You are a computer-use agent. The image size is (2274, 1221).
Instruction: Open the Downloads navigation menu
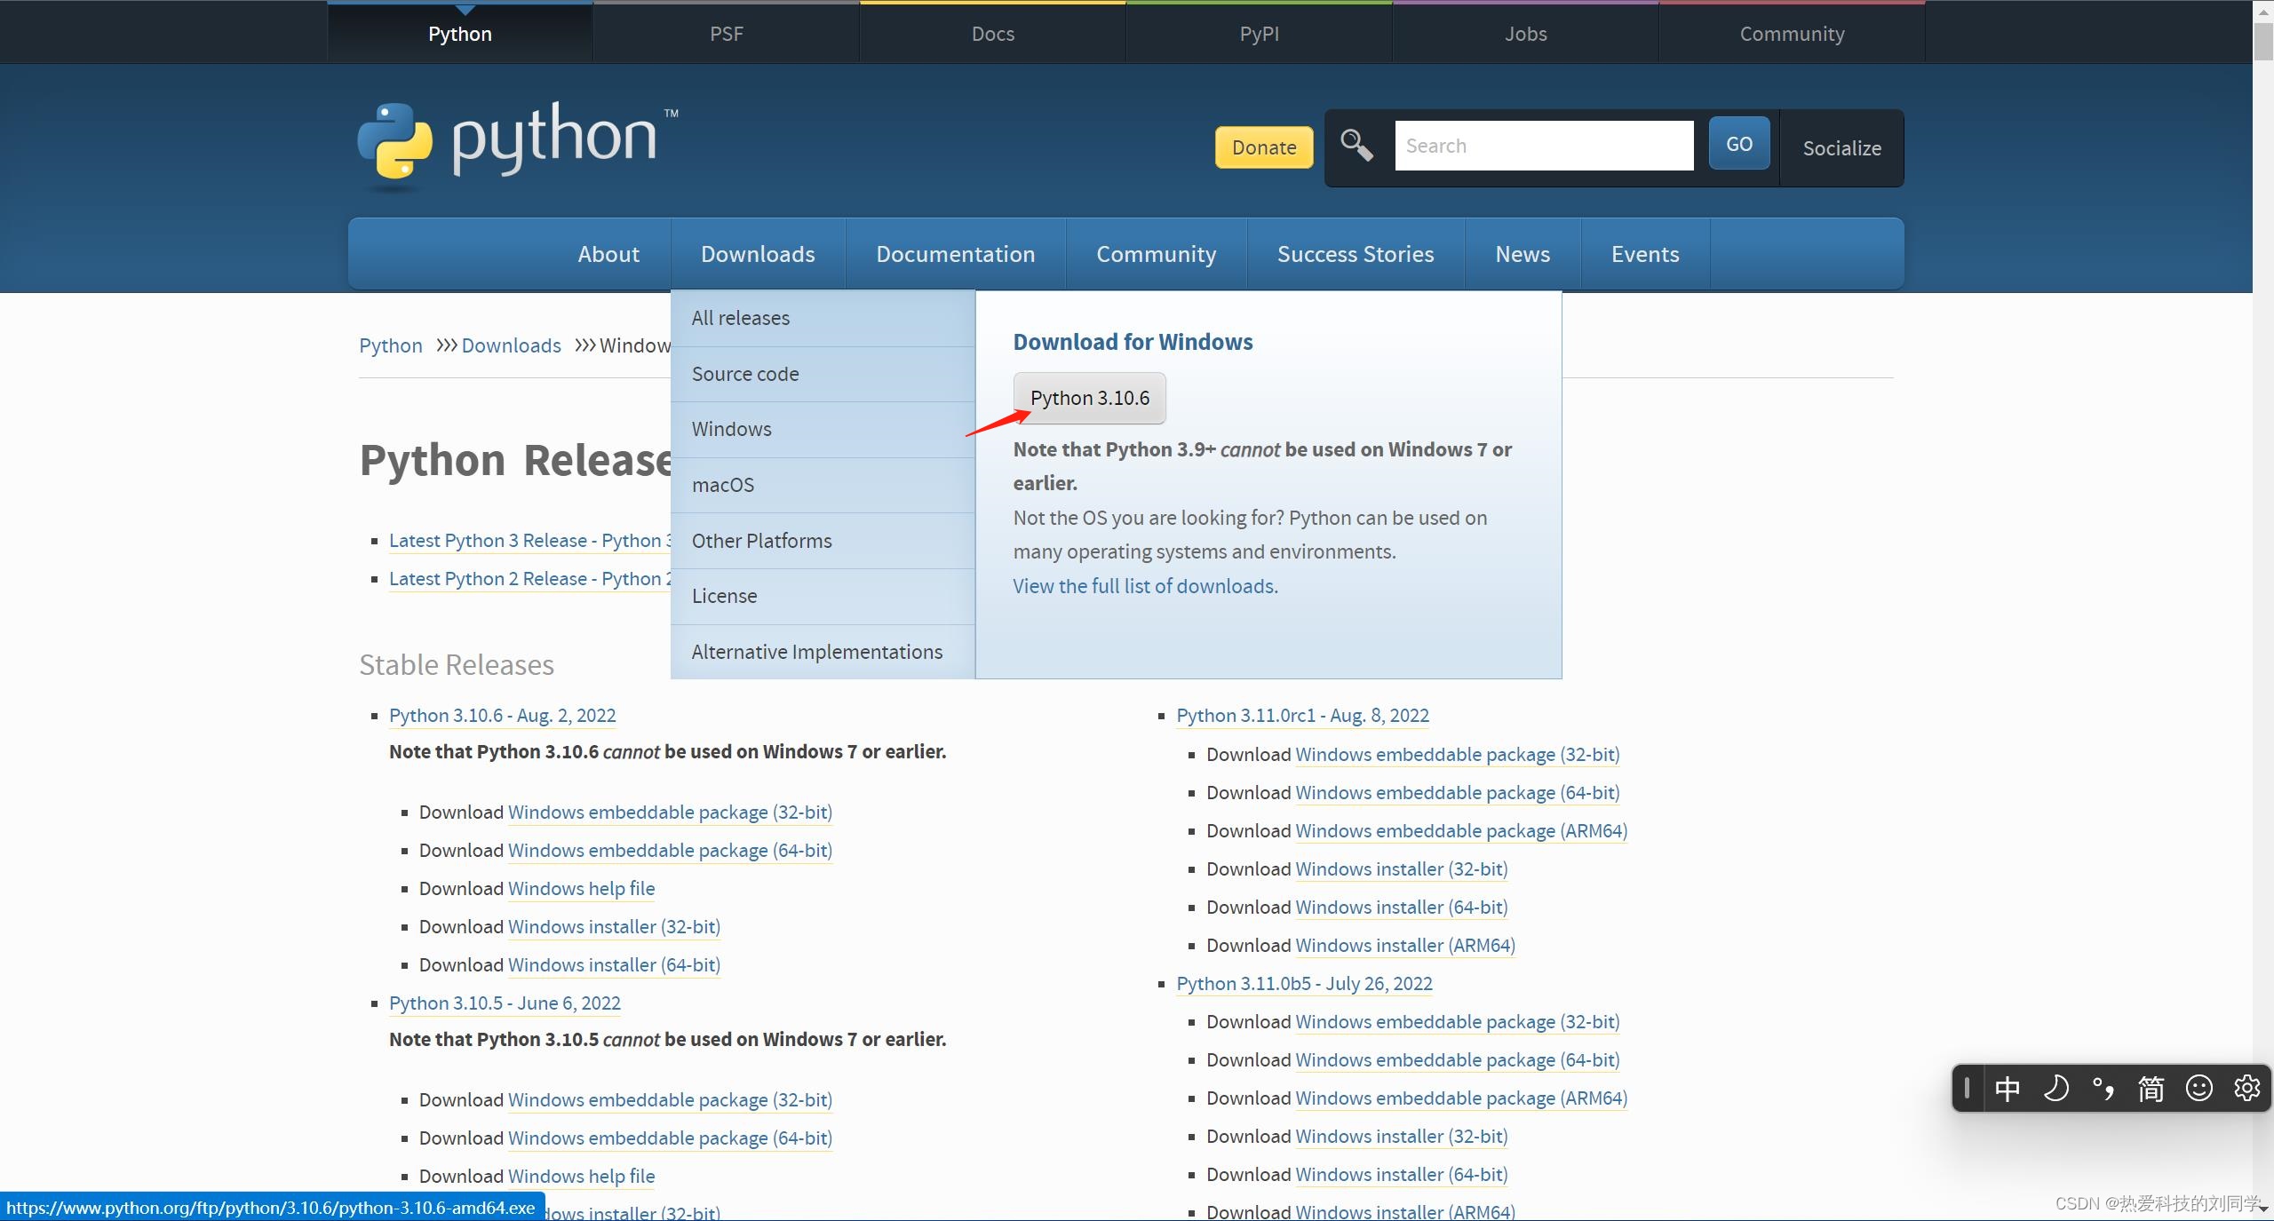pos(758,254)
